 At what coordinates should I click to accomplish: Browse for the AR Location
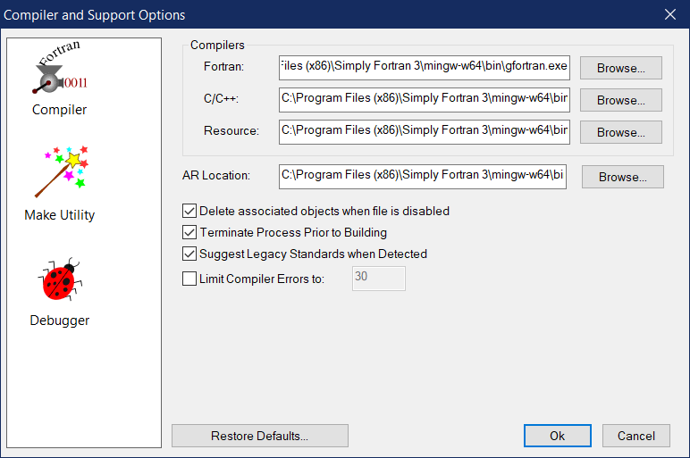coord(622,177)
